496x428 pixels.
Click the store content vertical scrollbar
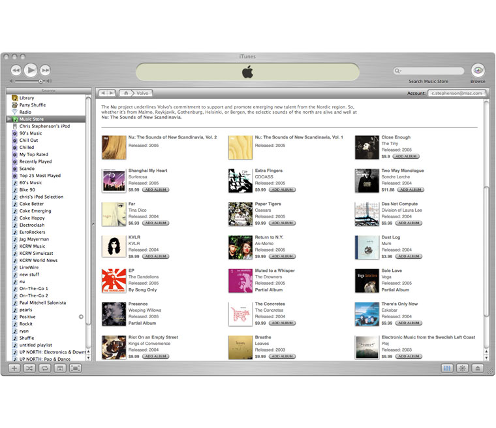pos(486,252)
